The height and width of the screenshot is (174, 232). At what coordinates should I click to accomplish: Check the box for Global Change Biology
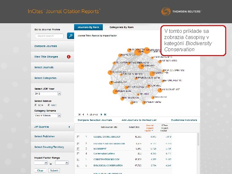pyautogui.click(x=78, y=137)
